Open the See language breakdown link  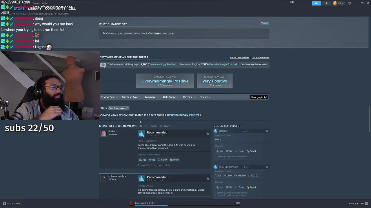pos(254,64)
